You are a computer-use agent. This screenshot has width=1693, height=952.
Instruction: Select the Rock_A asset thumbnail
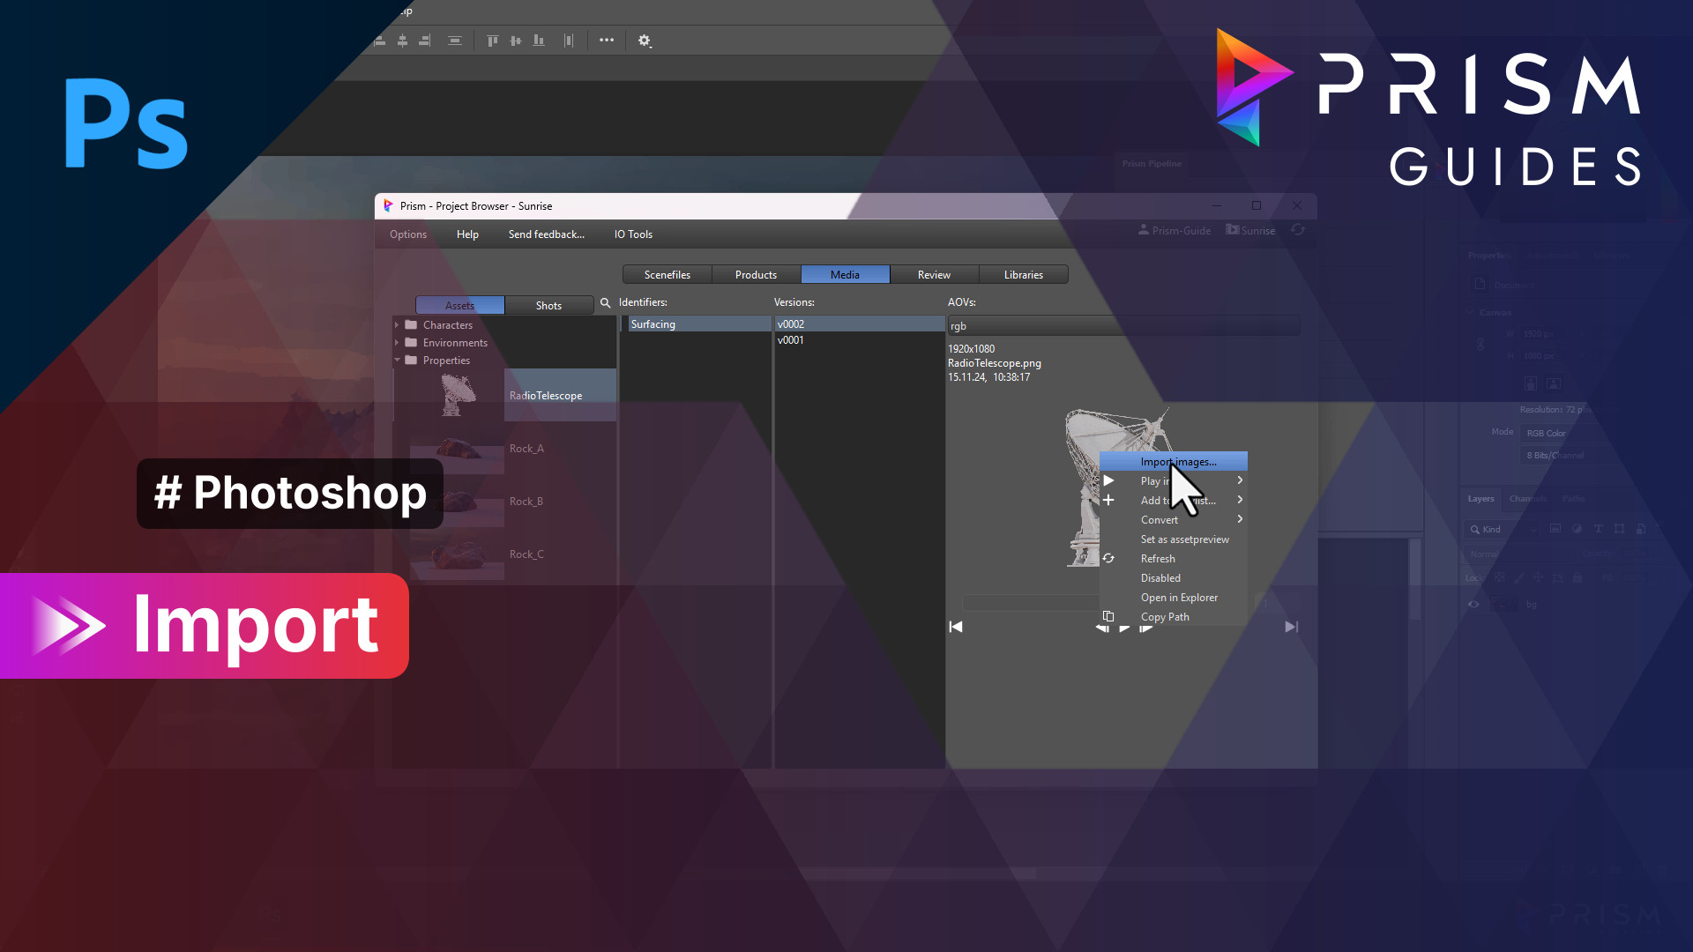coord(457,449)
